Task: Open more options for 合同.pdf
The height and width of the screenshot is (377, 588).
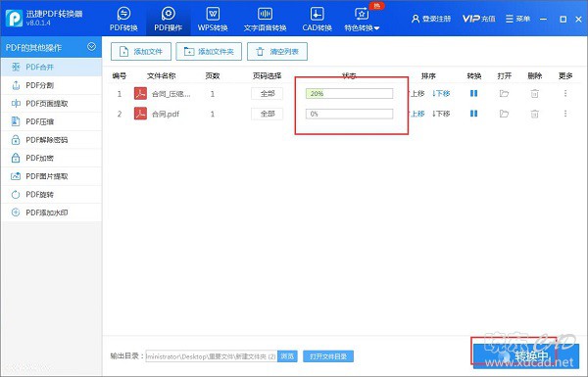Action: pos(565,114)
